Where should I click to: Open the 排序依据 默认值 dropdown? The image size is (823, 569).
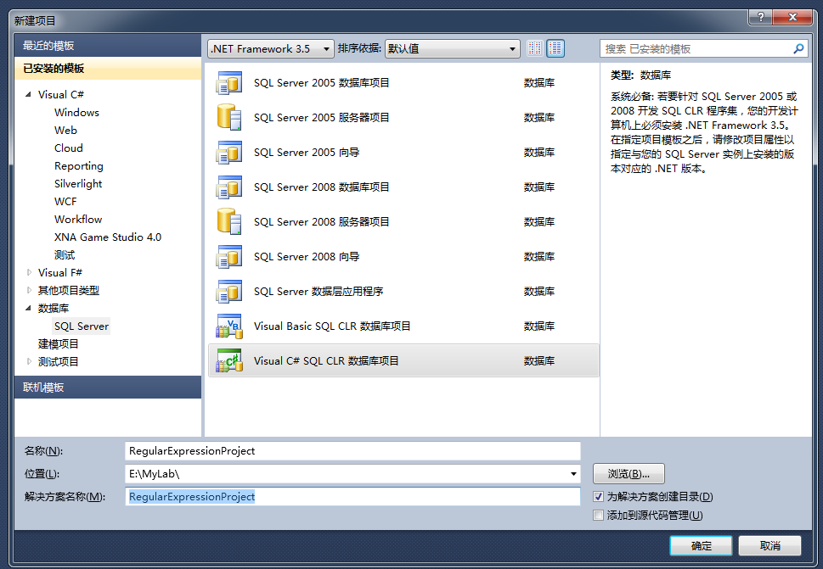coord(453,48)
